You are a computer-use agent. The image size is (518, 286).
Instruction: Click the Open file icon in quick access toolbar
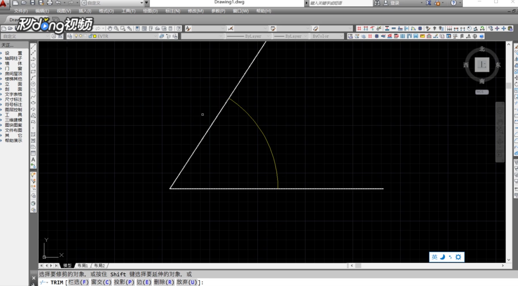[x=24, y=3]
